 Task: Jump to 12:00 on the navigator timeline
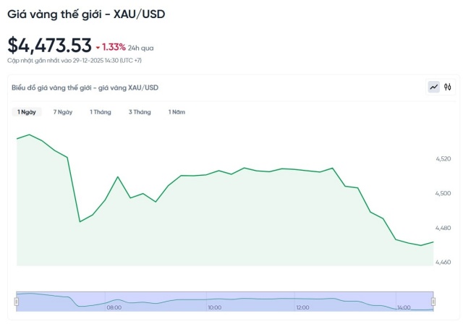pyautogui.click(x=302, y=307)
